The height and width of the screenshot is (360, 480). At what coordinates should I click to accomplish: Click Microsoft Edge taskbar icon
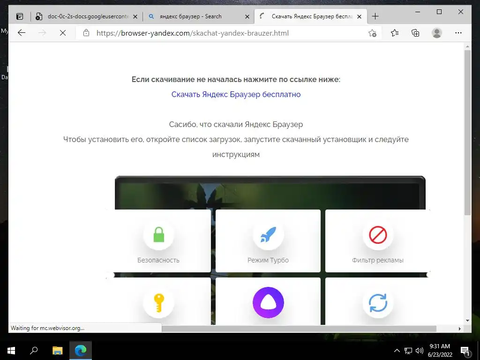pos(81,351)
